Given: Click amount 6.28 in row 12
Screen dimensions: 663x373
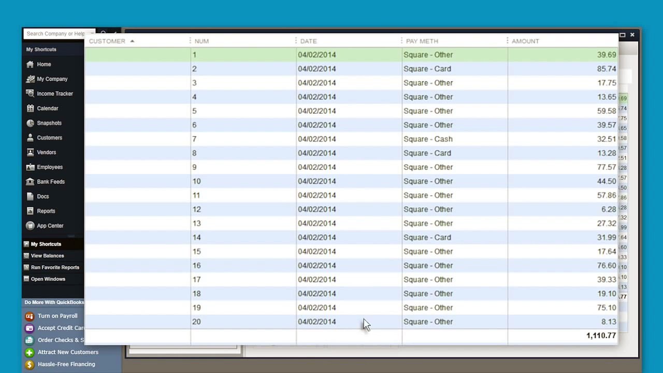Looking at the screenshot, I should tap(609, 209).
